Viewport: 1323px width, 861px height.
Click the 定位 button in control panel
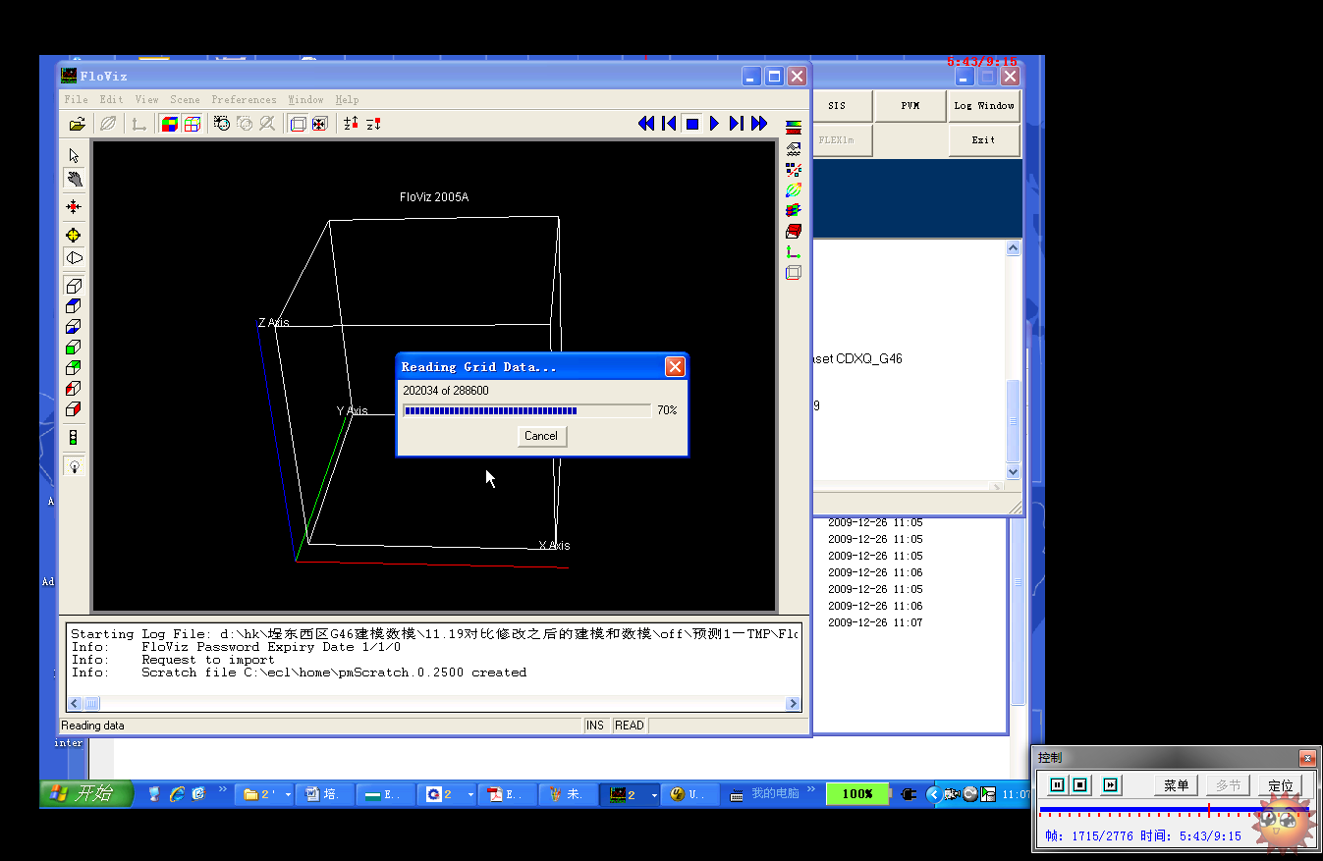pyautogui.click(x=1281, y=785)
